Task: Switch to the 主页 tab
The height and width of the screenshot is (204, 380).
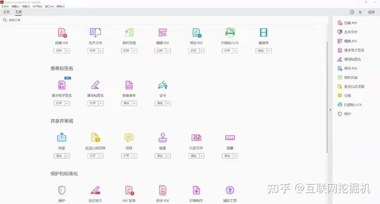Action: click(6, 12)
